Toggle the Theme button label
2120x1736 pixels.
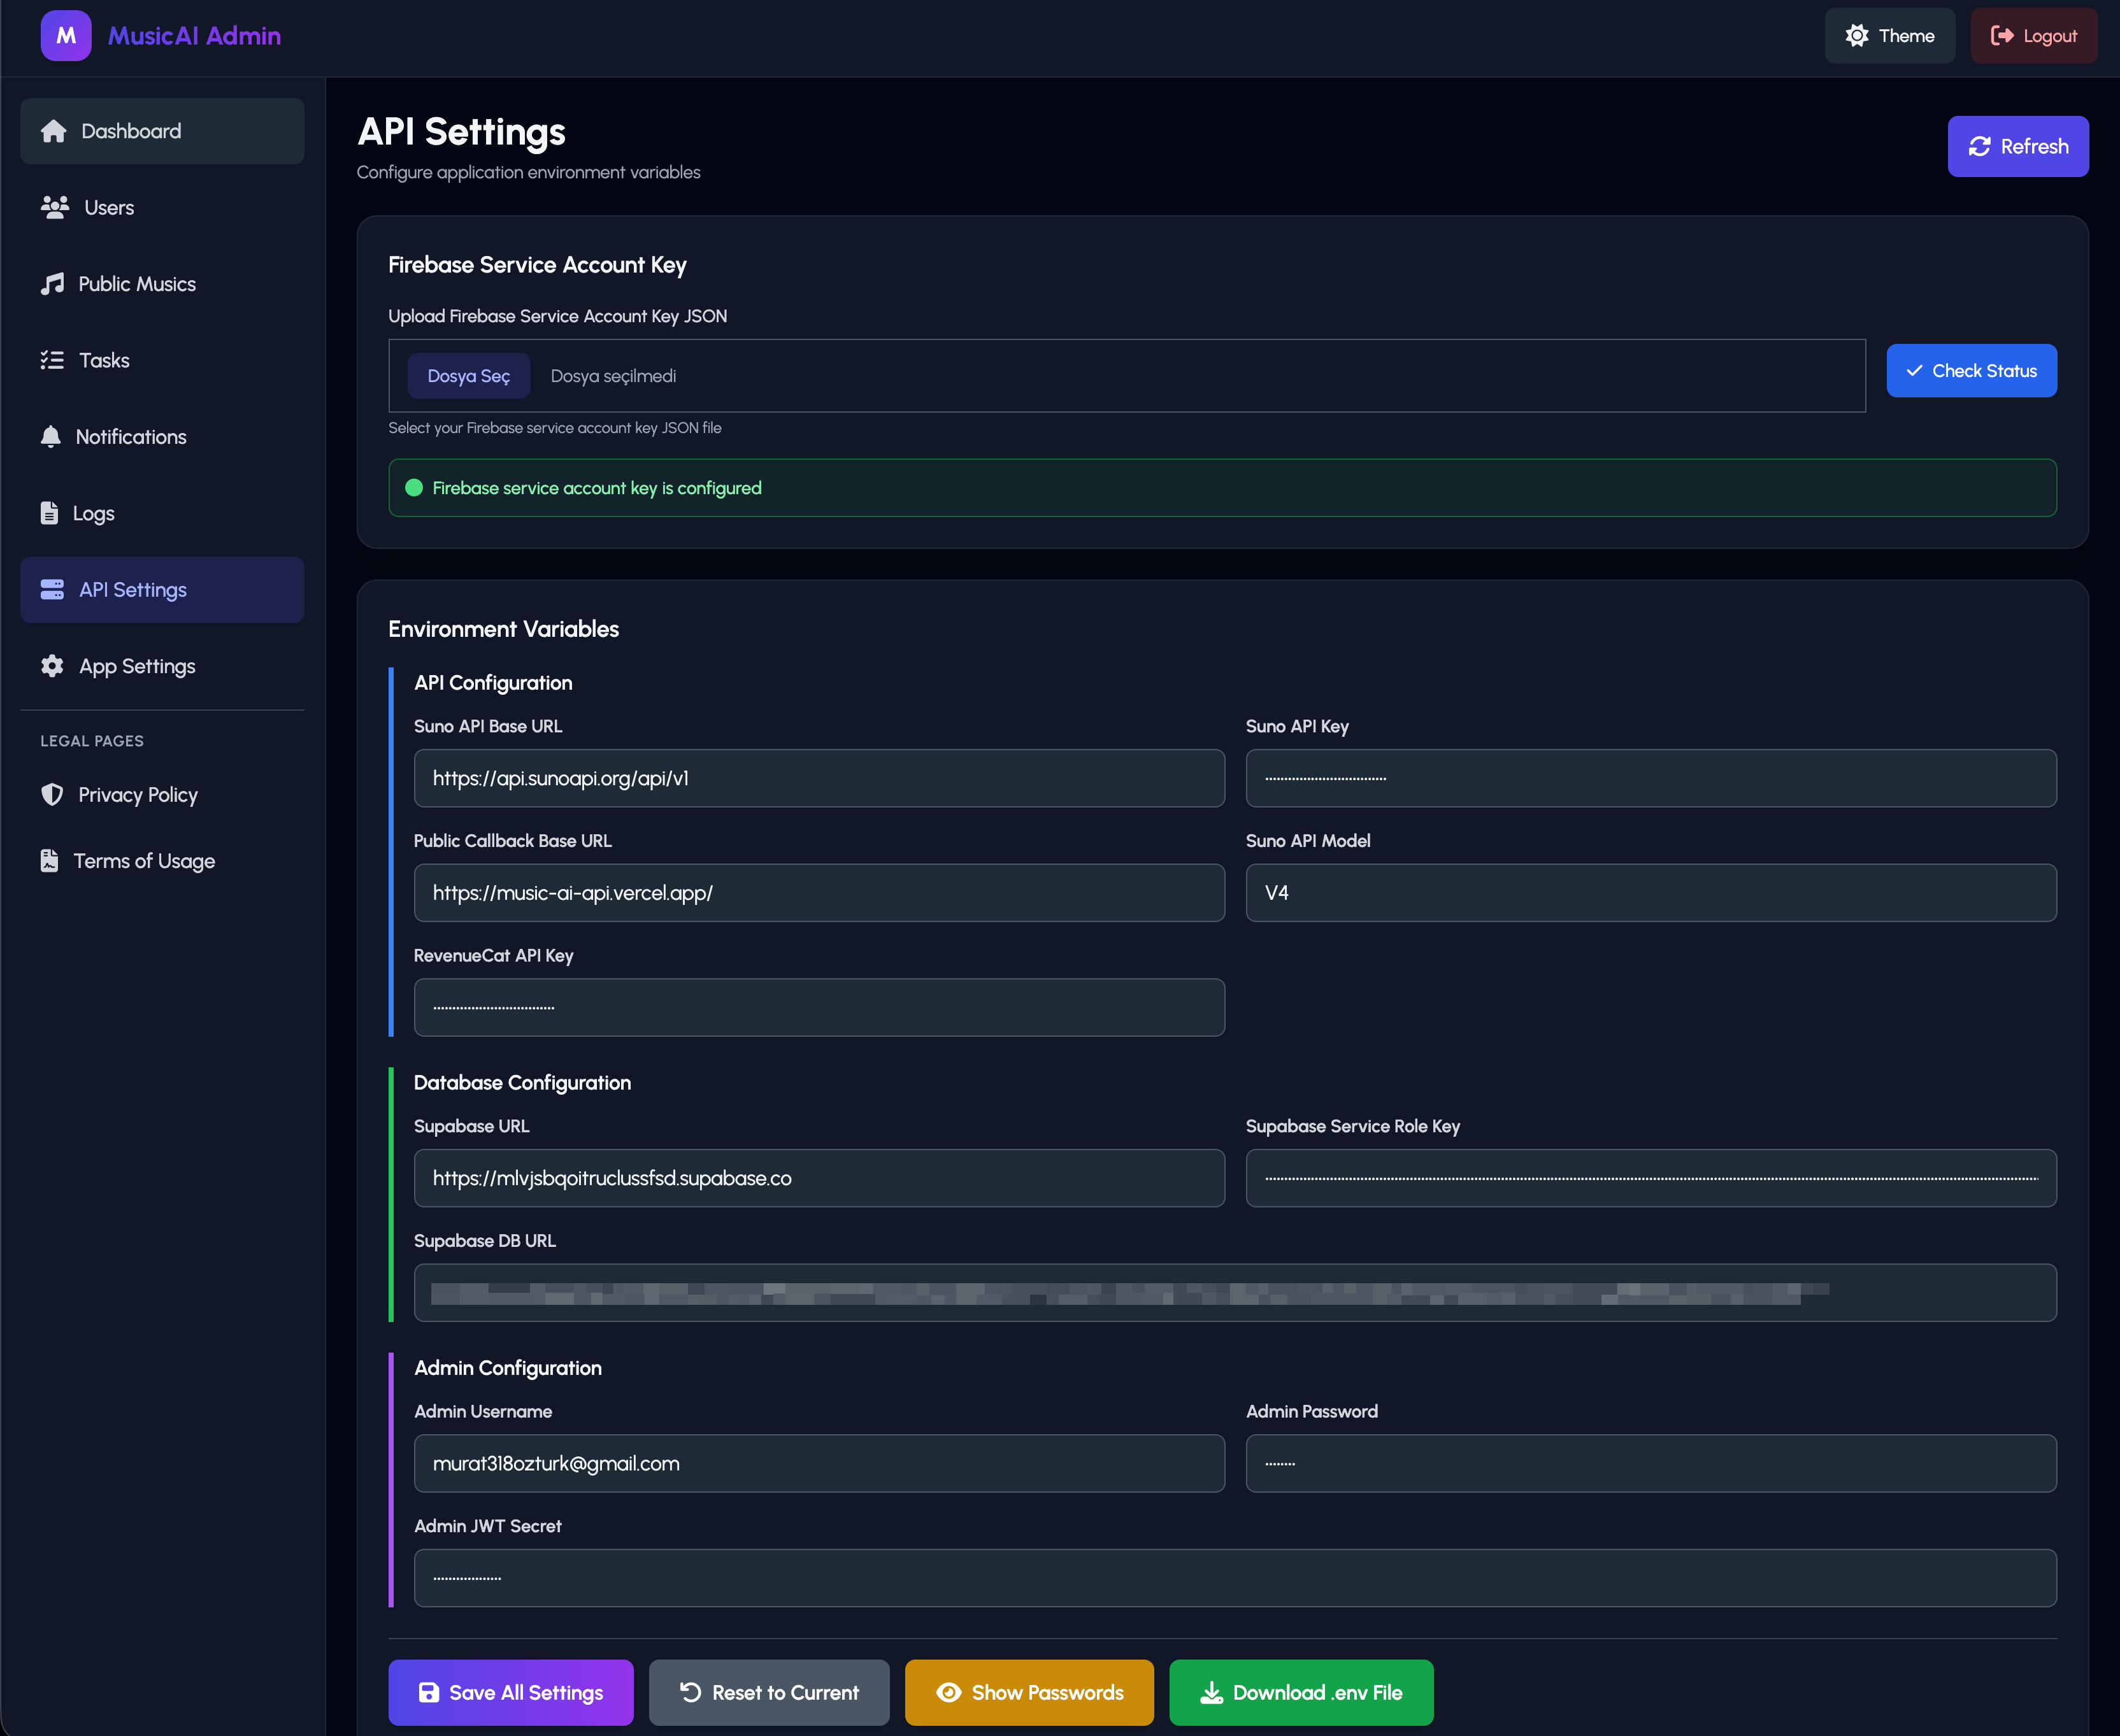click(x=1906, y=36)
